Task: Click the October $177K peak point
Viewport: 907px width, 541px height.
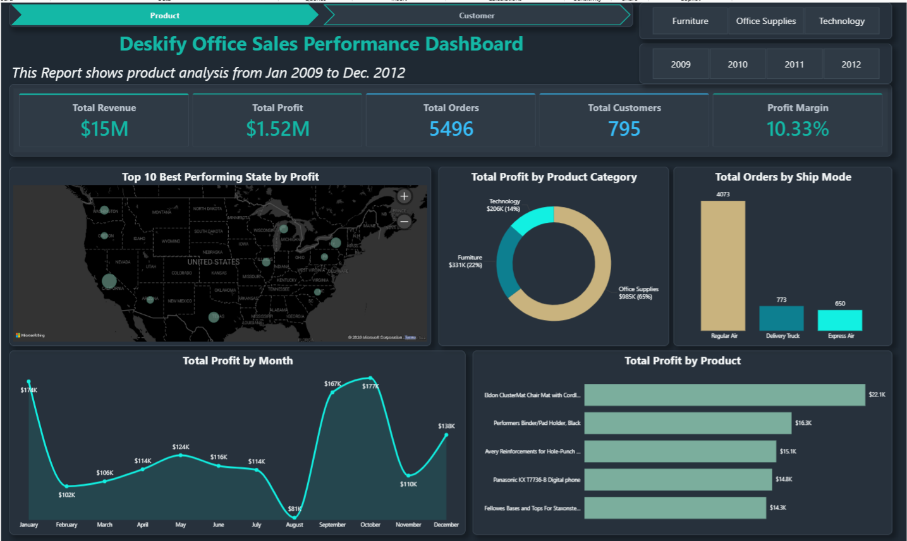Action: coord(370,378)
